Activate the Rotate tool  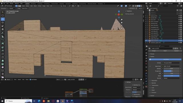(x=3, y=23)
